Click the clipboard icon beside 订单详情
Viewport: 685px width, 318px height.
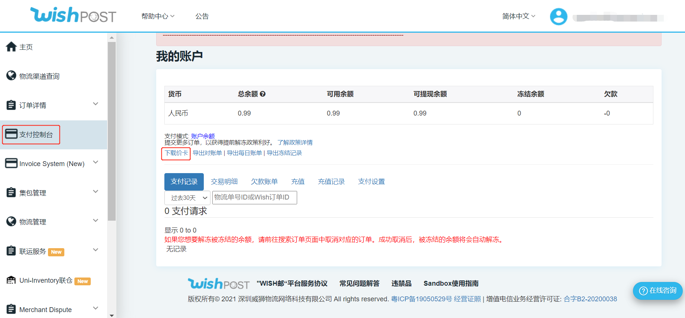point(11,105)
